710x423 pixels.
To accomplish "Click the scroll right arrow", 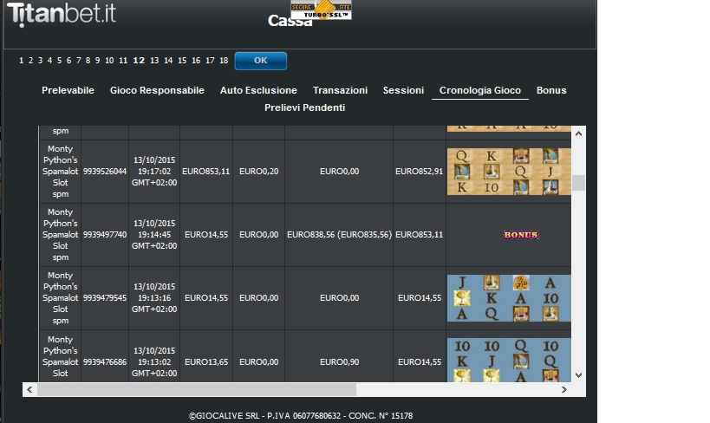I will tap(563, 389).
